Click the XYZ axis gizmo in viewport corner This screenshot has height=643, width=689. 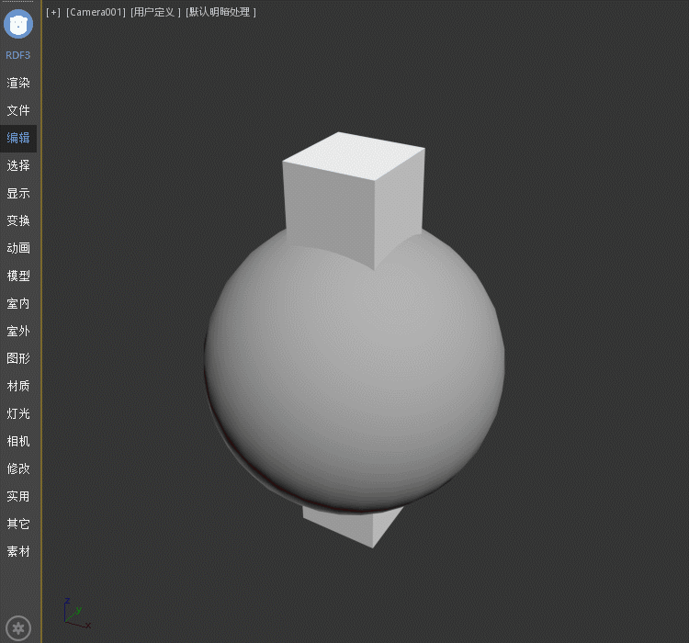pos(74,613)
